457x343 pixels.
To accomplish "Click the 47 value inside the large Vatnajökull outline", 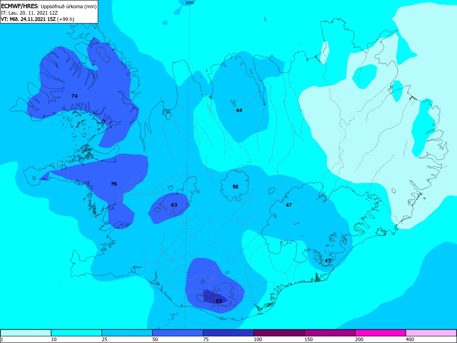I will pos(289,205).
